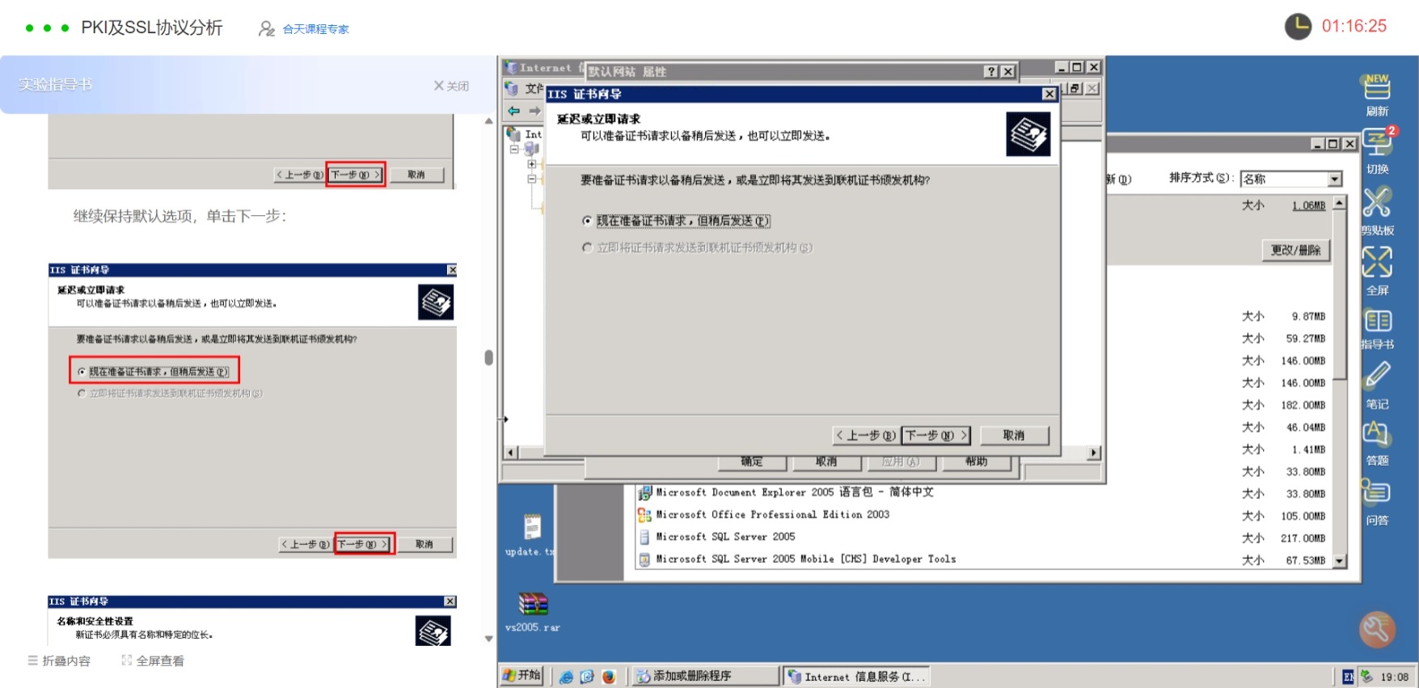The width and height of the screenshot is (1419, 688).
Task: Click 取消 in the IIS certificate wizard
Action: click(x=1014, y=436)
